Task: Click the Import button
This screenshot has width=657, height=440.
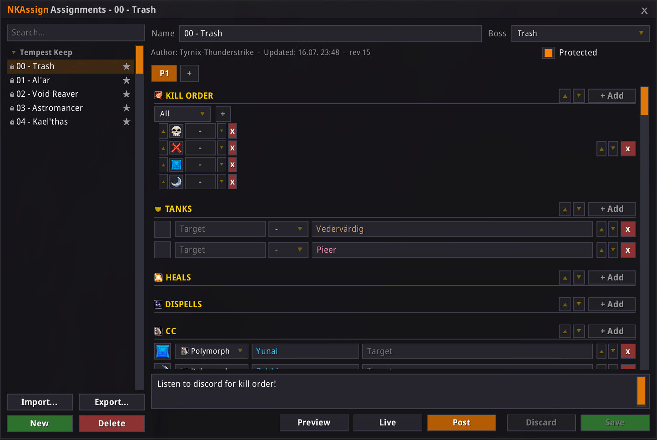Action: coord(40,402)
